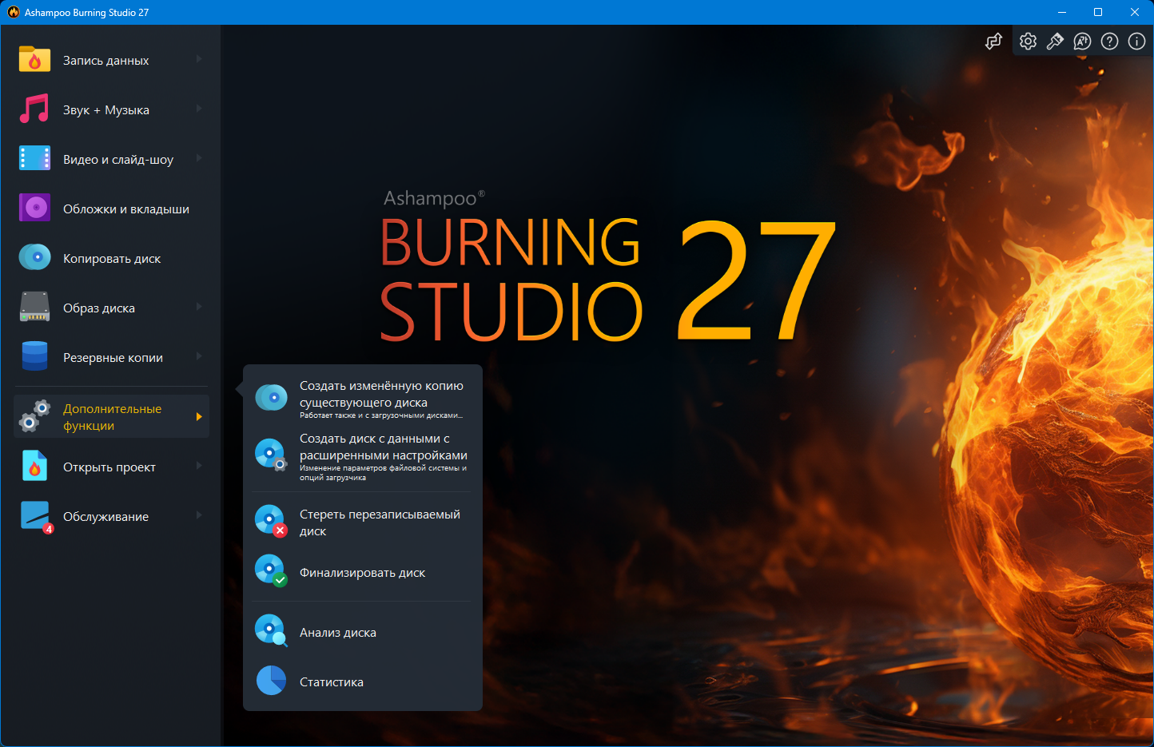Click the Копировать диск label
The image size is (1154, 747).
[x=112, y=259]
